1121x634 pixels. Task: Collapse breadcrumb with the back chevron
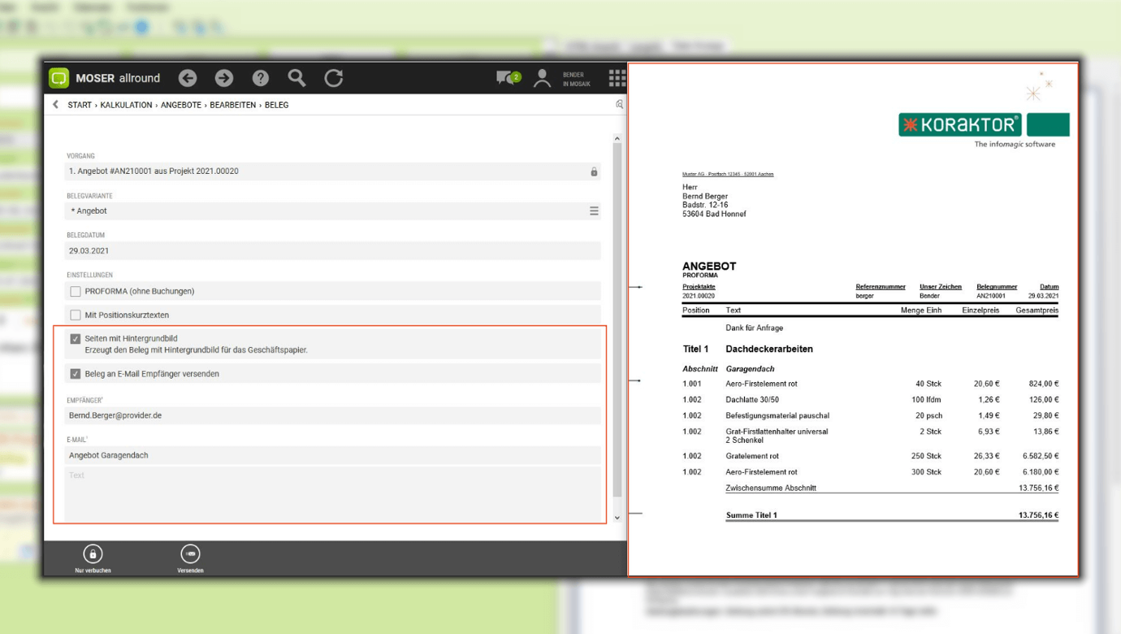click(55, 105)
